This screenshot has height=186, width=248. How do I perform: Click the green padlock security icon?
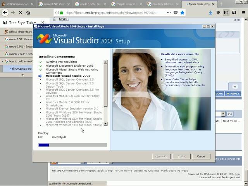(x=61, y=13)
